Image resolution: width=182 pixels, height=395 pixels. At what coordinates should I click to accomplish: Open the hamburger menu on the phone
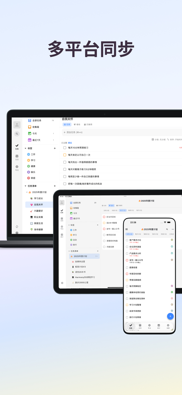click(x=127, y=229)
